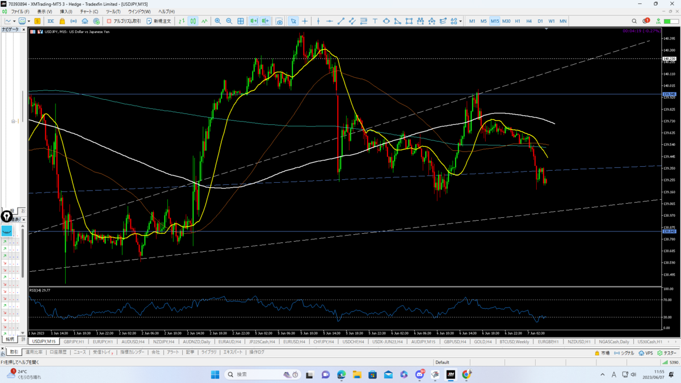Select the trendline drawing tool
Screen dimensions: 681x383
[x=341, y=21]
